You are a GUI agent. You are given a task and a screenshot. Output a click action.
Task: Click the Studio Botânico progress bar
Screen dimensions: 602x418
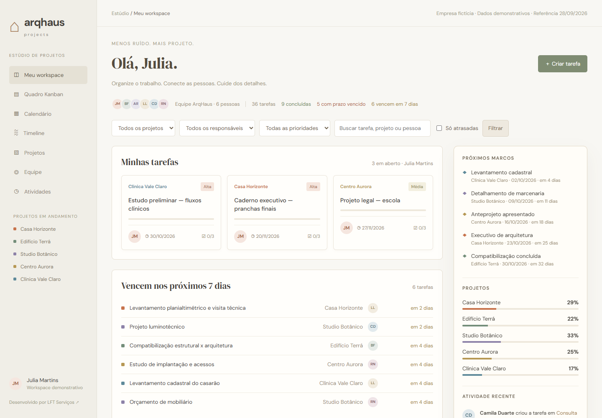(520, 342)
